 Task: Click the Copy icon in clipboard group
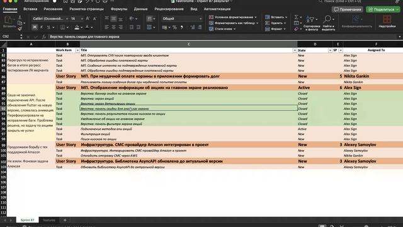coord(20,23)
